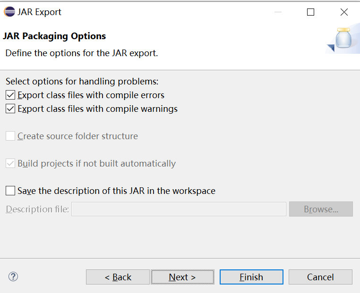Maximize the JAR Export window

coord(310,12)
